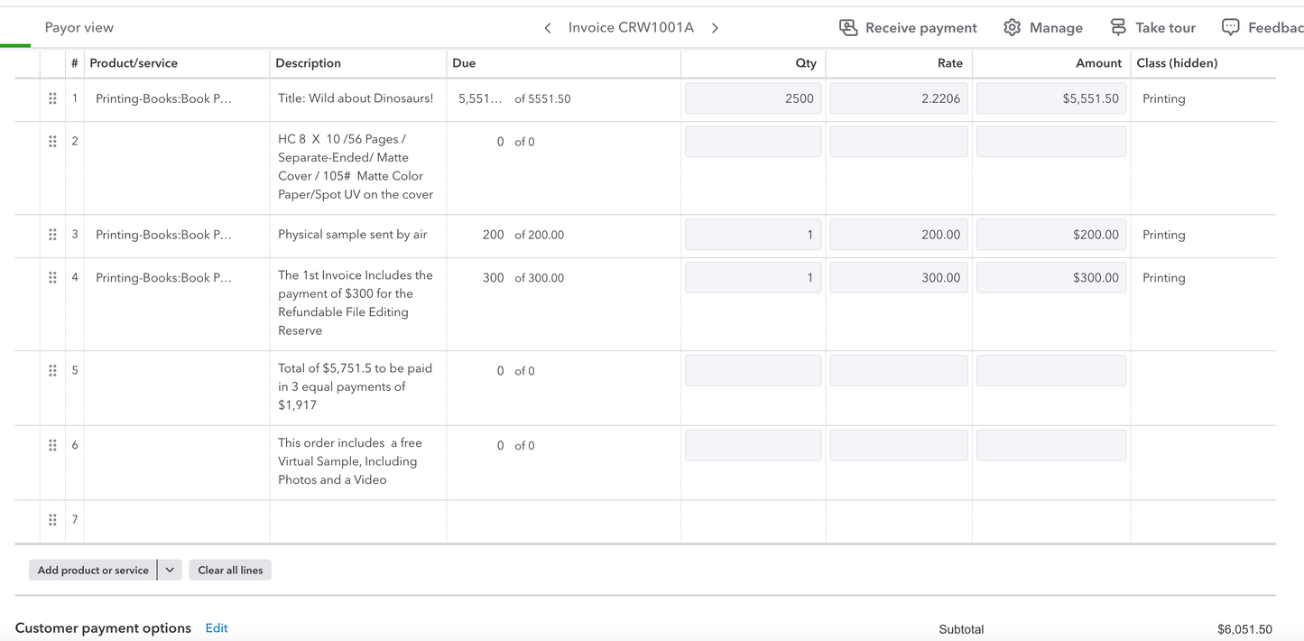The image size is (1304, 641).
Task: Grab drag handle of line 2
Action: 52,142
